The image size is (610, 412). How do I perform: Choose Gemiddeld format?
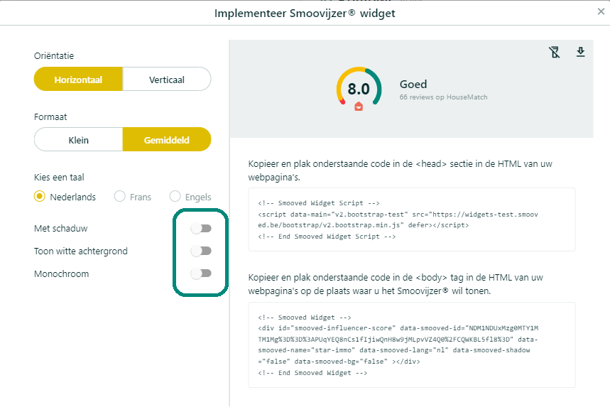167,140
